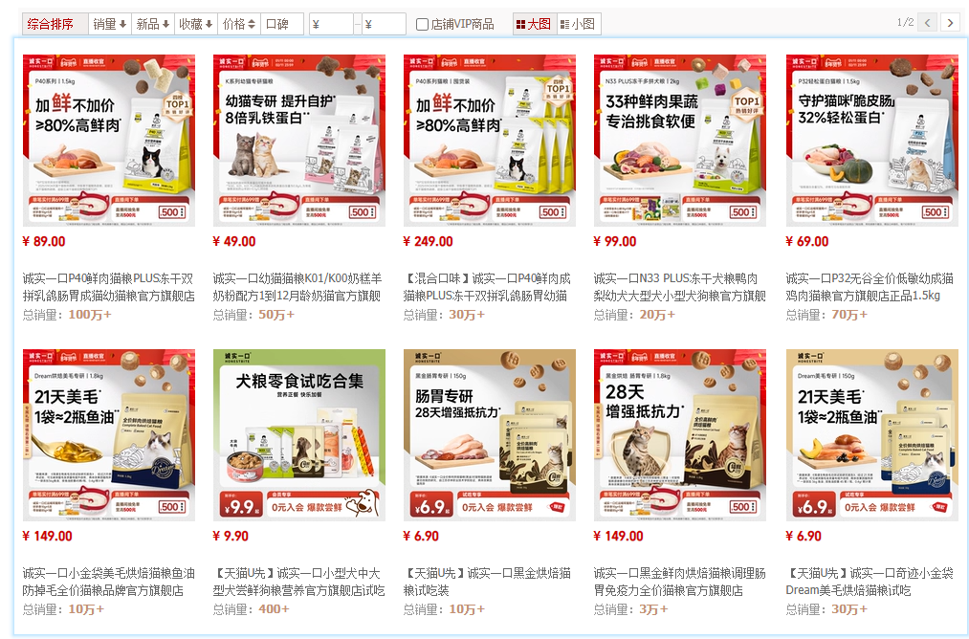Open the 幼猫猫粮K01/K00 product title link

(297, 287)
